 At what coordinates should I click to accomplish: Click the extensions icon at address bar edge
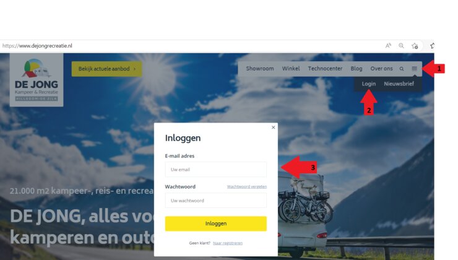coord(432,46)
